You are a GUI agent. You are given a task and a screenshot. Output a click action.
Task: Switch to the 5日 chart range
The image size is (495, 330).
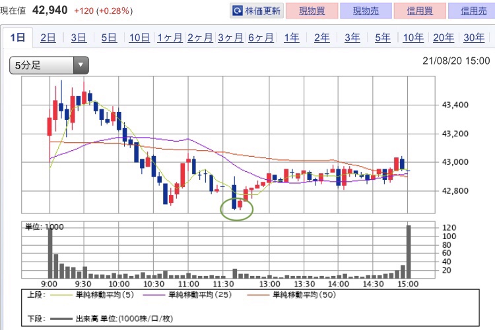coord(109,38)
